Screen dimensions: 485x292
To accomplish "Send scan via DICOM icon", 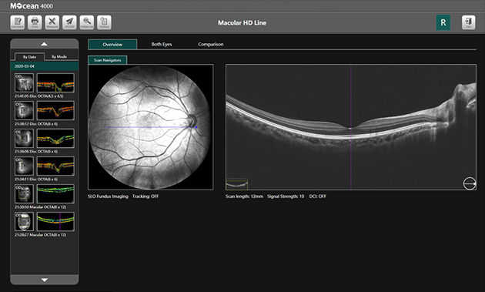I will tap(69, 22).
